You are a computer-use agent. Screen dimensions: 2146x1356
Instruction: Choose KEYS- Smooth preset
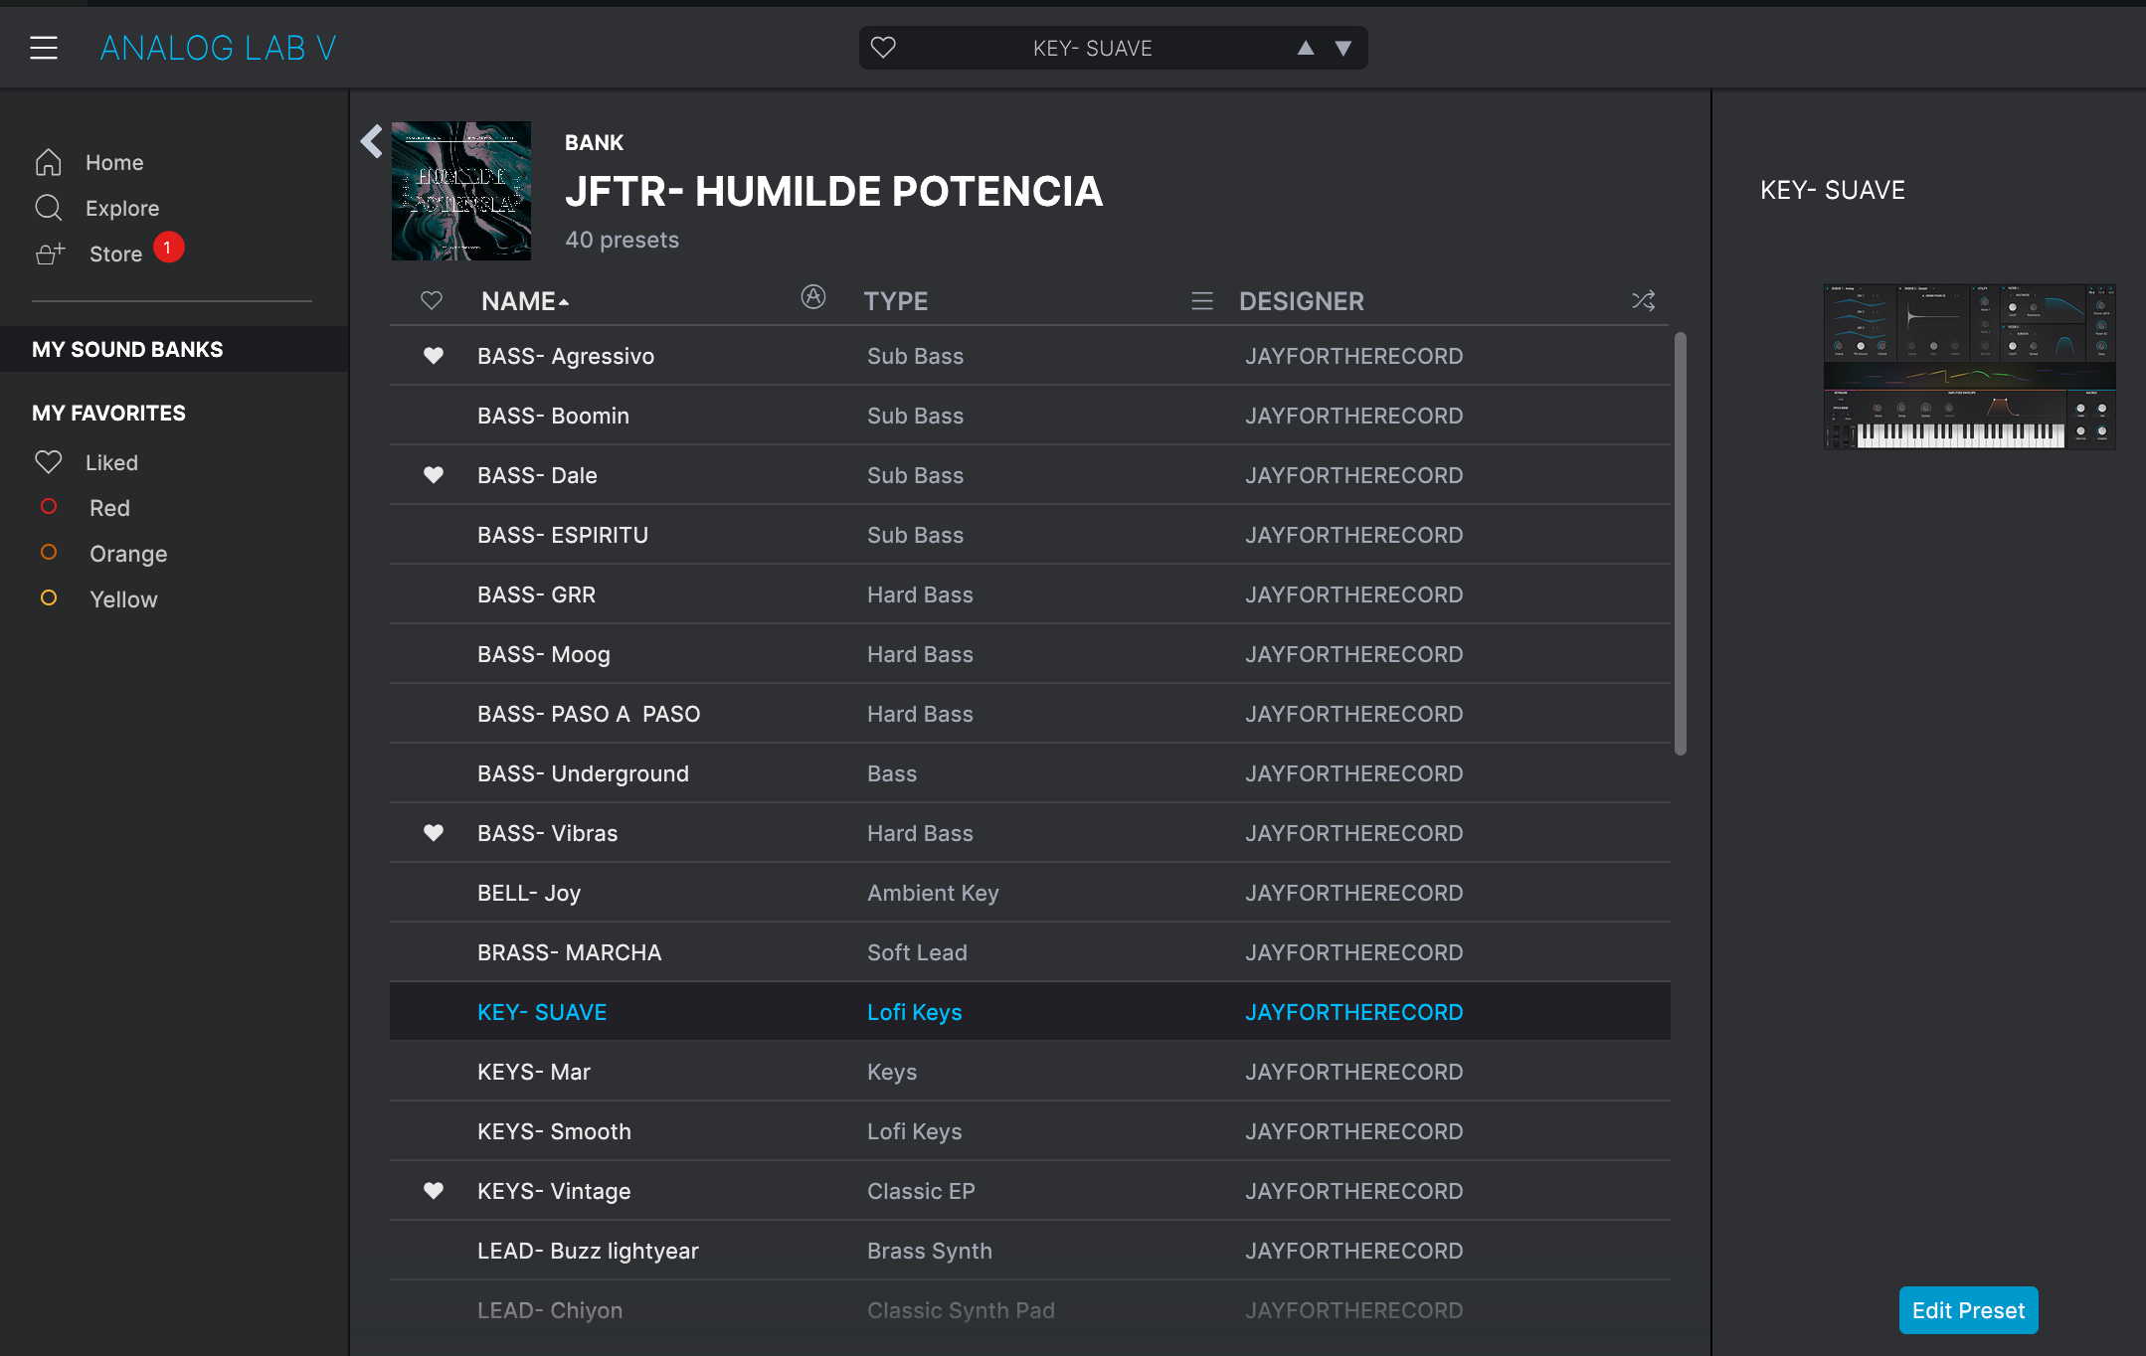click(1030, 1131)
